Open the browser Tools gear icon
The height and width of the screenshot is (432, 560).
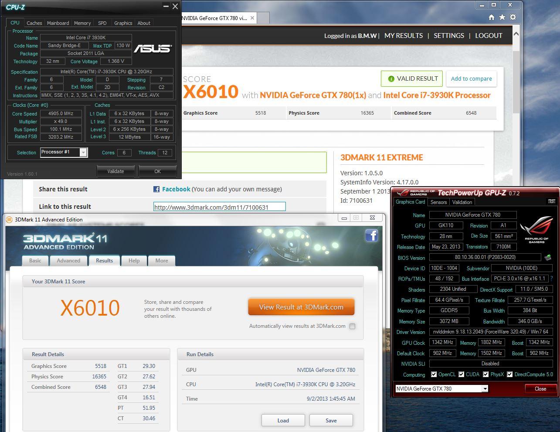513,17
